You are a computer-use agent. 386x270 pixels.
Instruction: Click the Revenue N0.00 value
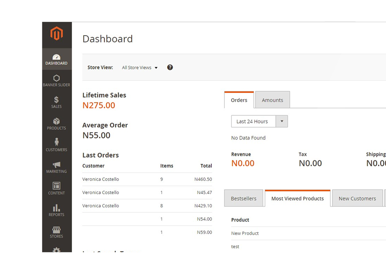(243, 163)
